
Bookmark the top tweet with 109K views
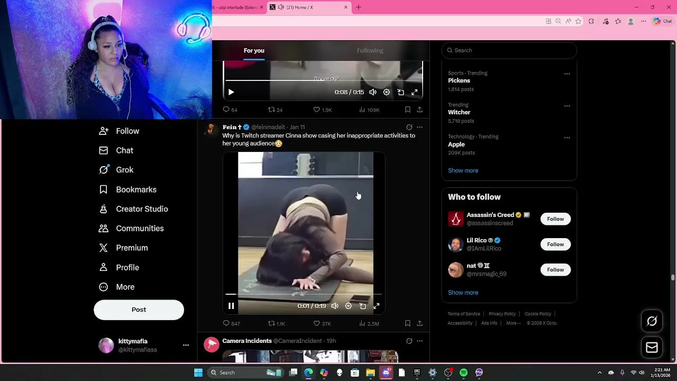click(x=408, y=110)
